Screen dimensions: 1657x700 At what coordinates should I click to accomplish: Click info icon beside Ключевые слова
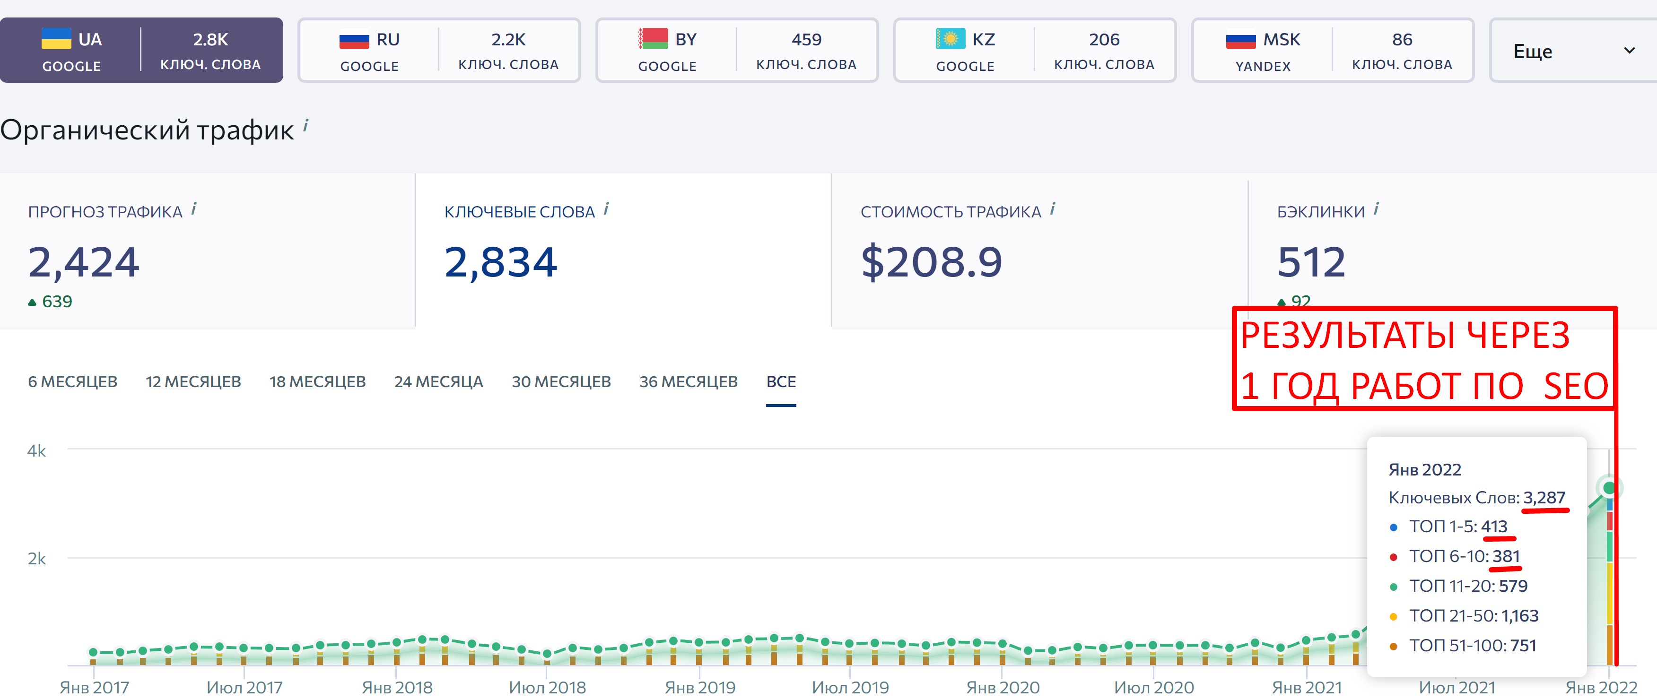pyautogui.click(x=606, y=209)
